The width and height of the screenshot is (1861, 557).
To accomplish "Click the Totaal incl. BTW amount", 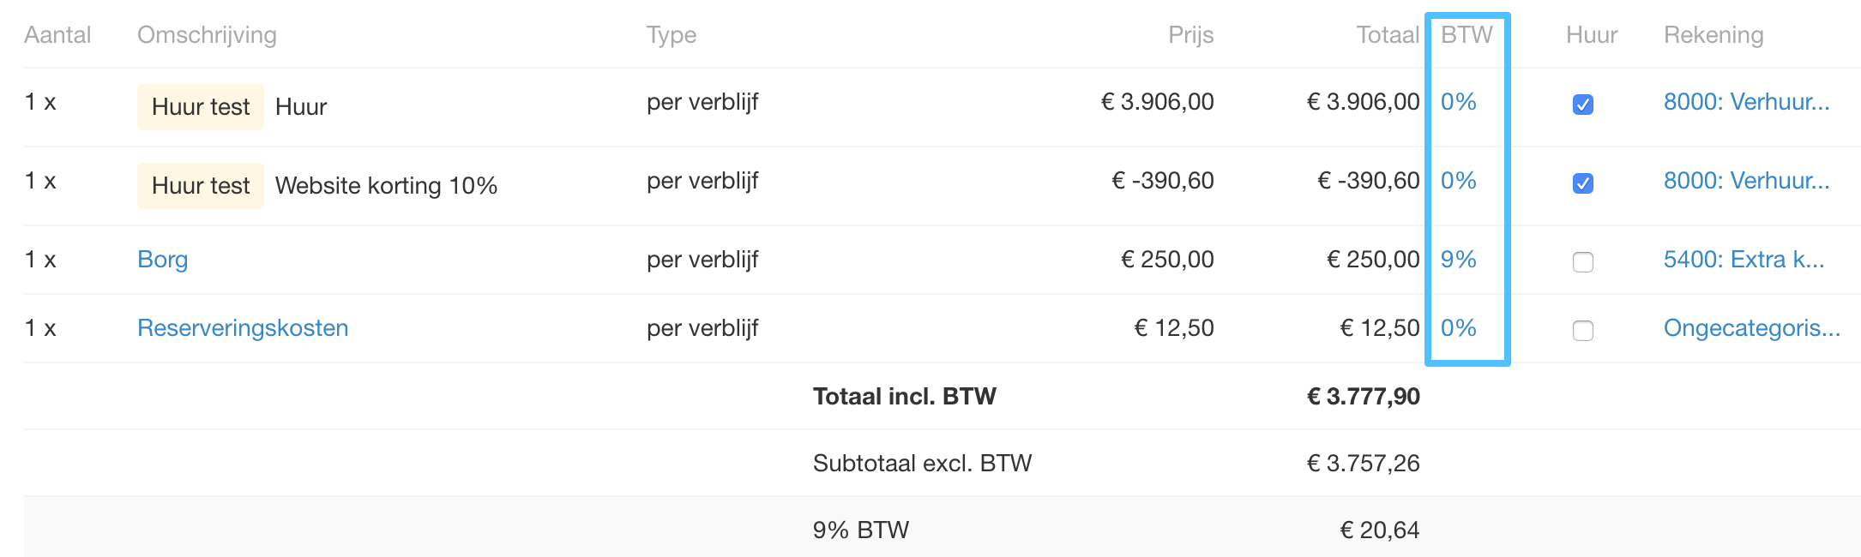I will click(1363, 397).
